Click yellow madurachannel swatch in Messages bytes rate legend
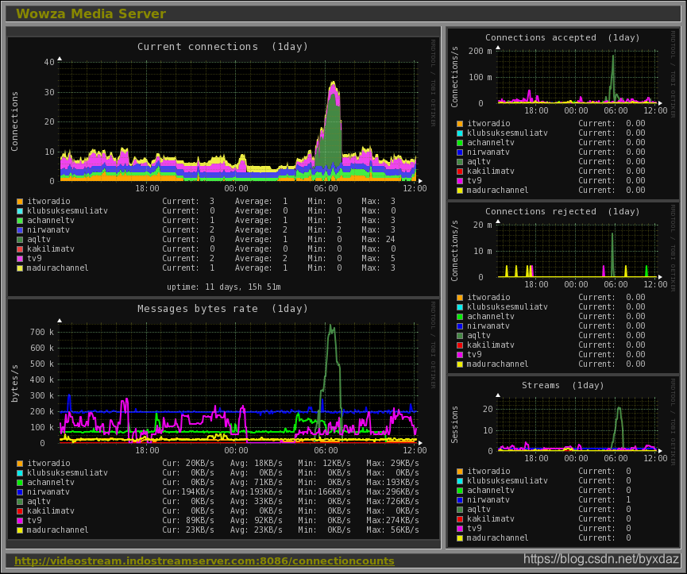687x574 pixels. tap(20, 530)
